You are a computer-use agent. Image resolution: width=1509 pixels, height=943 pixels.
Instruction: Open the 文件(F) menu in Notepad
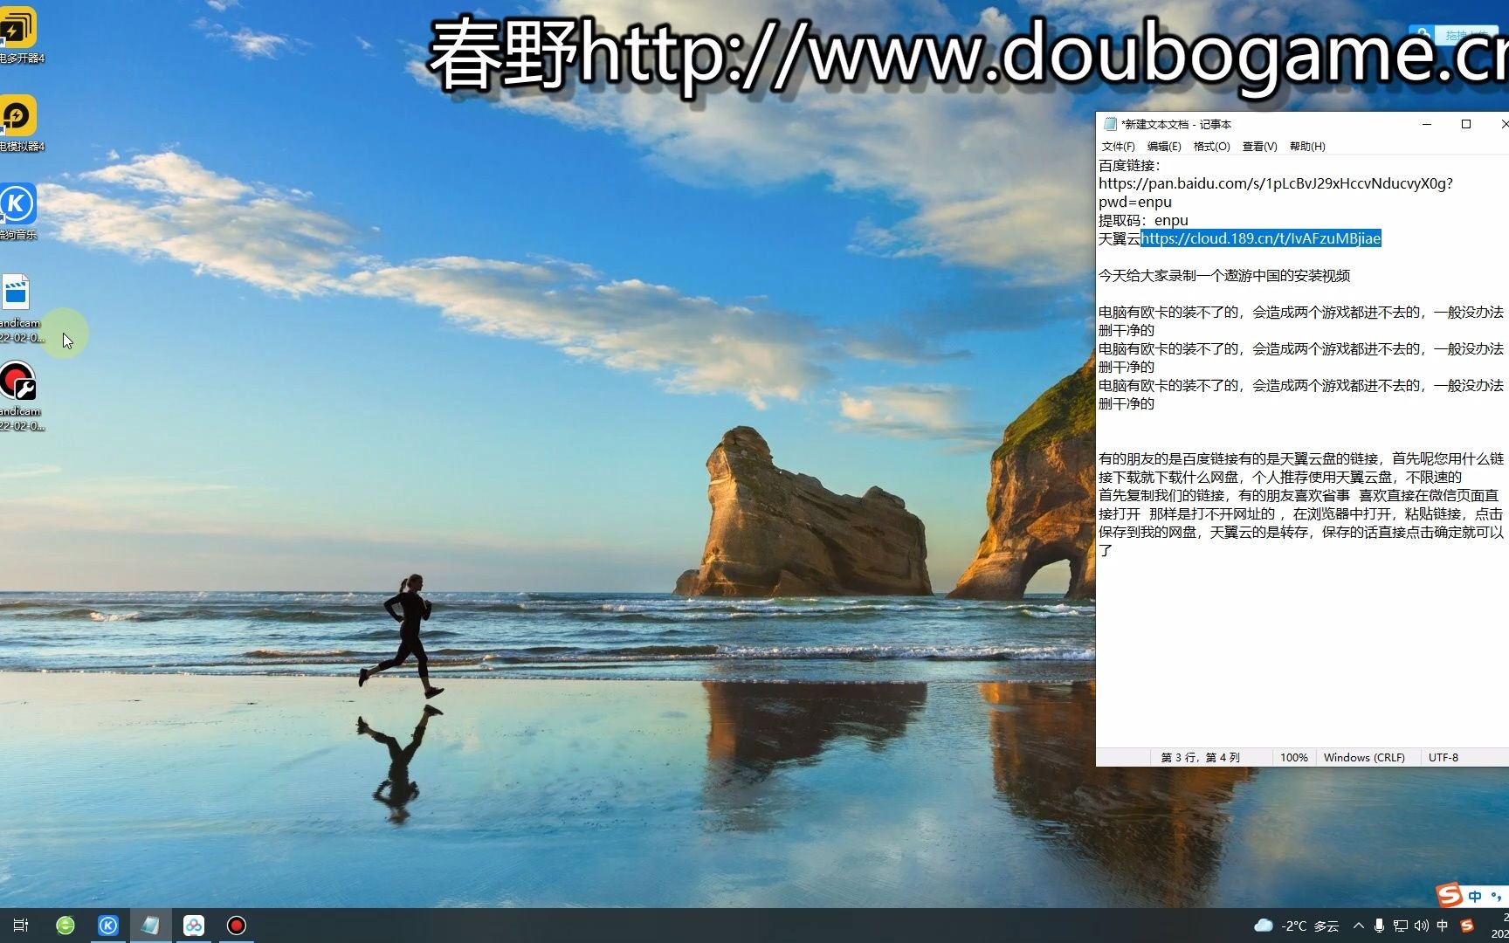pyautogui.click(x=1118, y=147)
